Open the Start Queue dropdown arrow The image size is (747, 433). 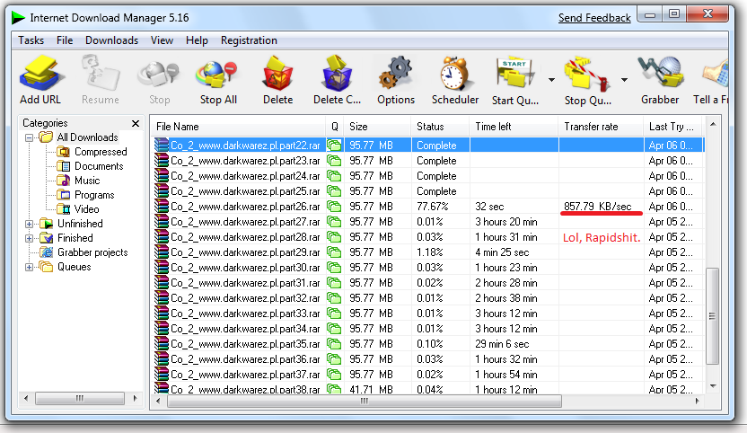[551, 80]
